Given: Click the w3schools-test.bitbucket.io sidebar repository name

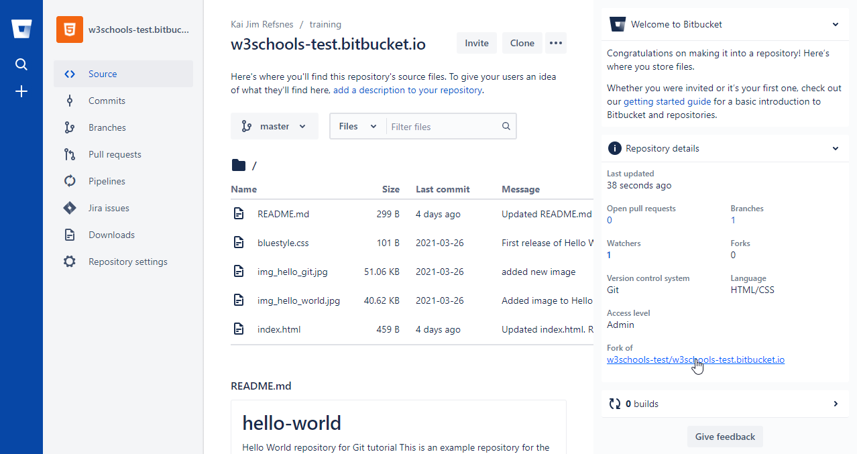Looking at the screenshot, I should pyautogui.click(x=139, y=30).
